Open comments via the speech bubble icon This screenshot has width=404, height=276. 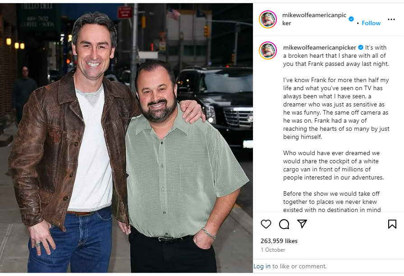284,224
